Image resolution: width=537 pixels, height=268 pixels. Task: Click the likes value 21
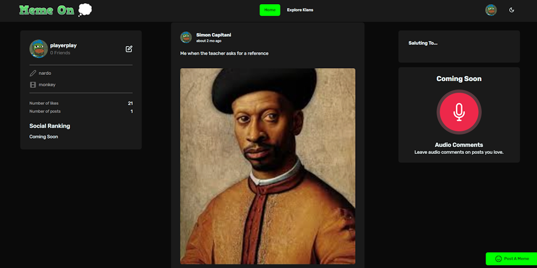click(130, 103)
